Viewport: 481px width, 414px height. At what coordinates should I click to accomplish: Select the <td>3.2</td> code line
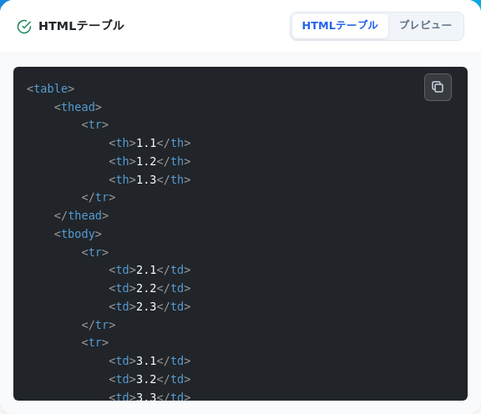pyautogui.click(x=149, y=379)
